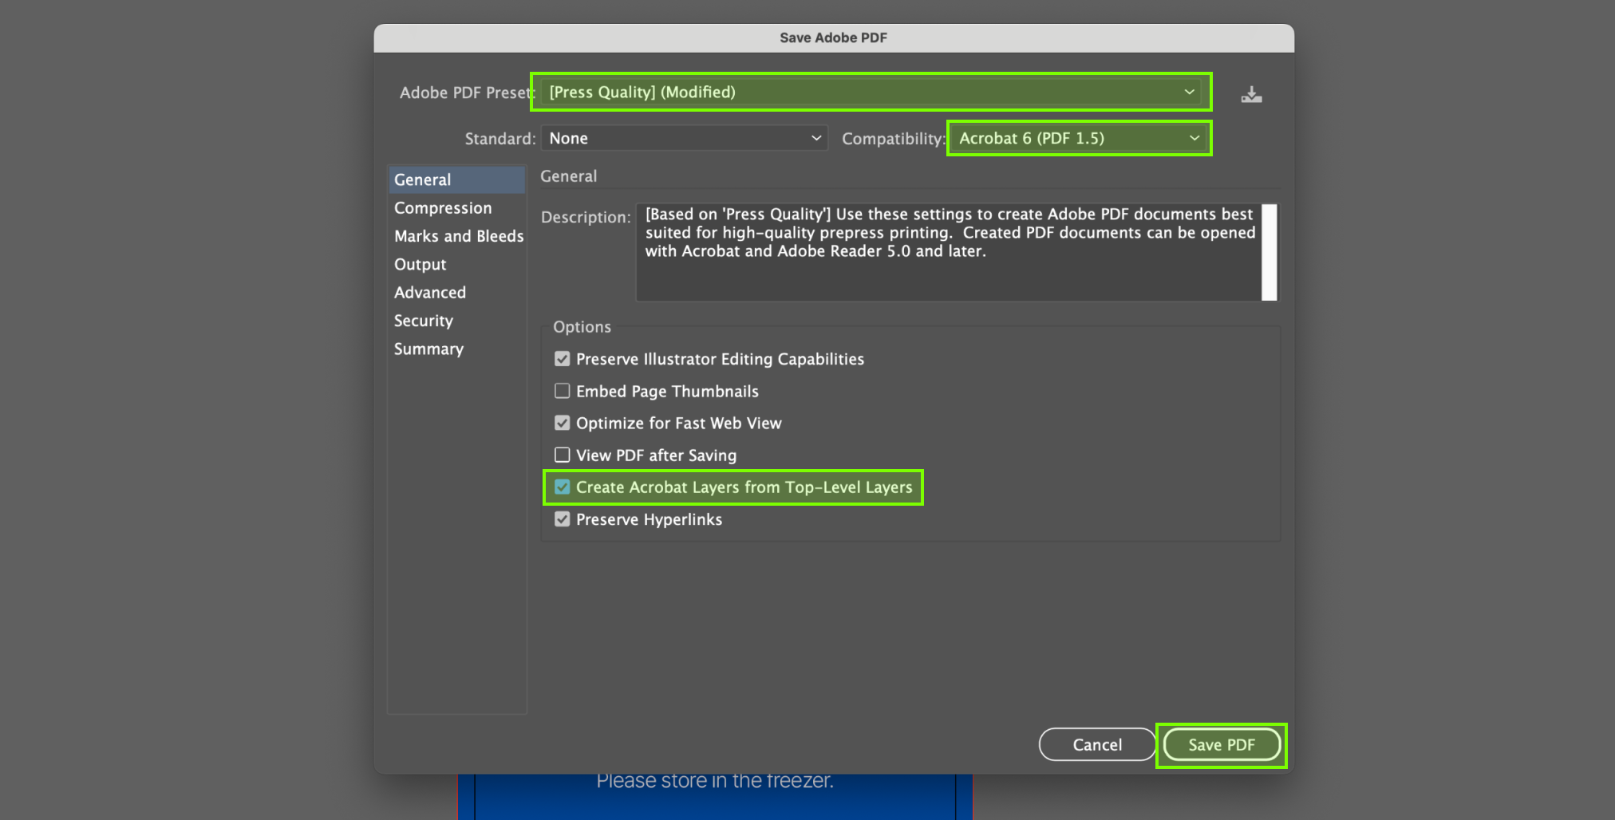
Task: Open the Adobe PDF Preset dropdown
Action: (871, 93)
